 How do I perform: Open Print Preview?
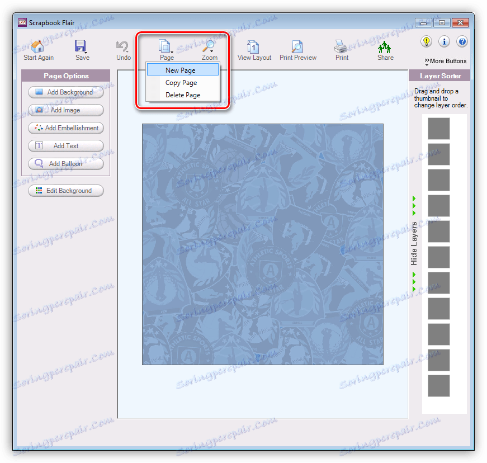[x=297, y=50]
